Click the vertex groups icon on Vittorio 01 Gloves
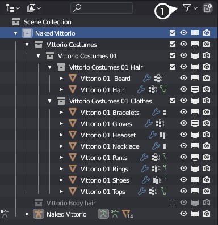 click(160, 123)
